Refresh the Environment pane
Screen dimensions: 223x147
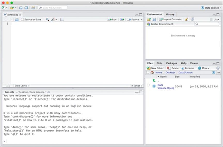pos(192,19)
